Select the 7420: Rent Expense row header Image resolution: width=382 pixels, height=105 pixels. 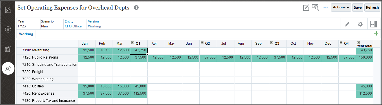click(47, 94)
